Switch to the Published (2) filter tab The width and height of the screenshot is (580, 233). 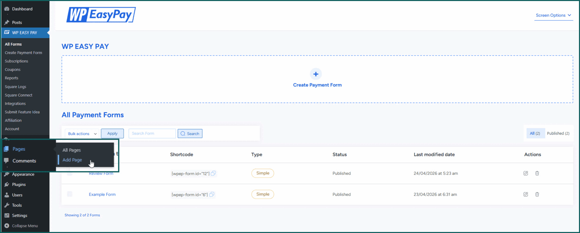click(558, 133)
